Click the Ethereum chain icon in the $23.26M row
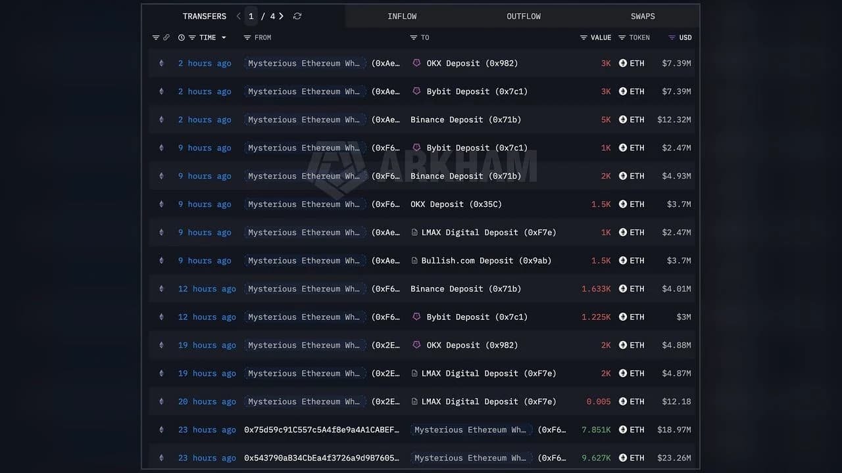 [161, 458]
